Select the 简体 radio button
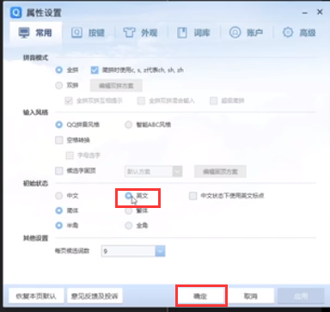This screenshot has height=312, width=330. point(59,211)
